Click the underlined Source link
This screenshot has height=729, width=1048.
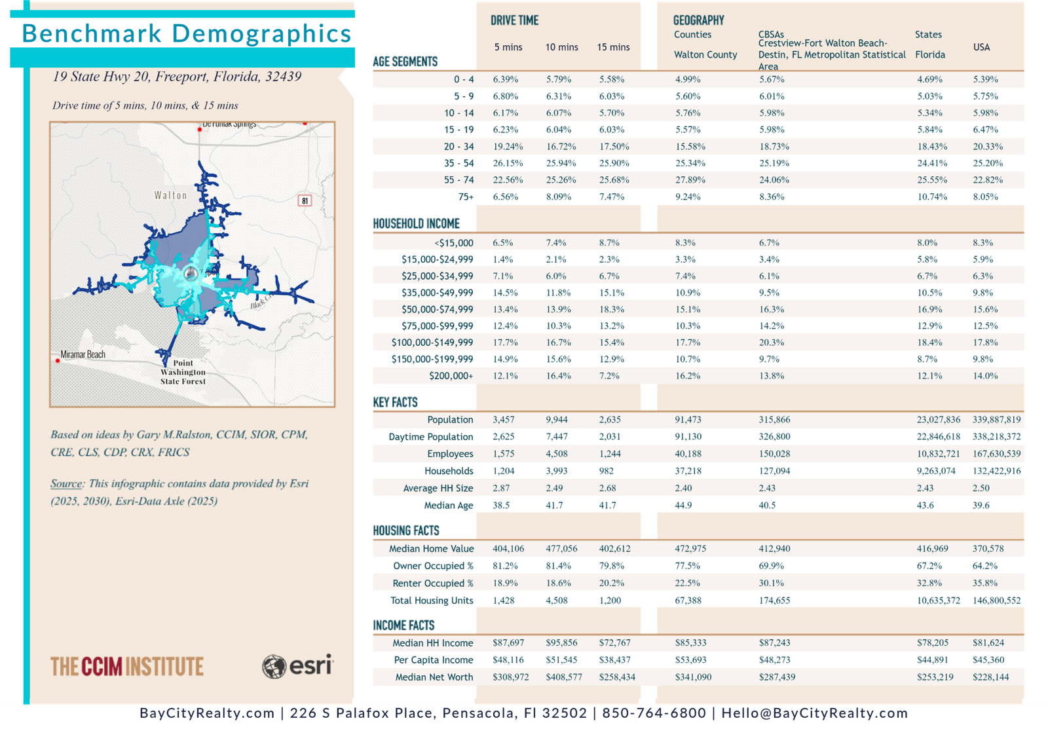coord(67,484)
